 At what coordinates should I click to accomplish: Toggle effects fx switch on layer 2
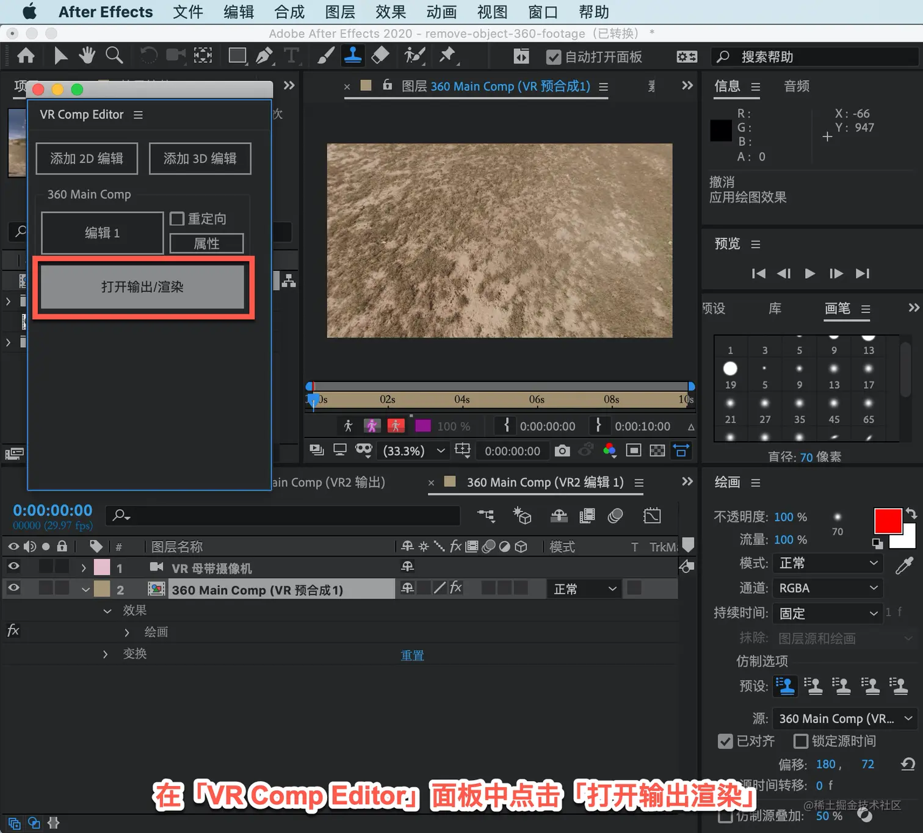[455, 588]
